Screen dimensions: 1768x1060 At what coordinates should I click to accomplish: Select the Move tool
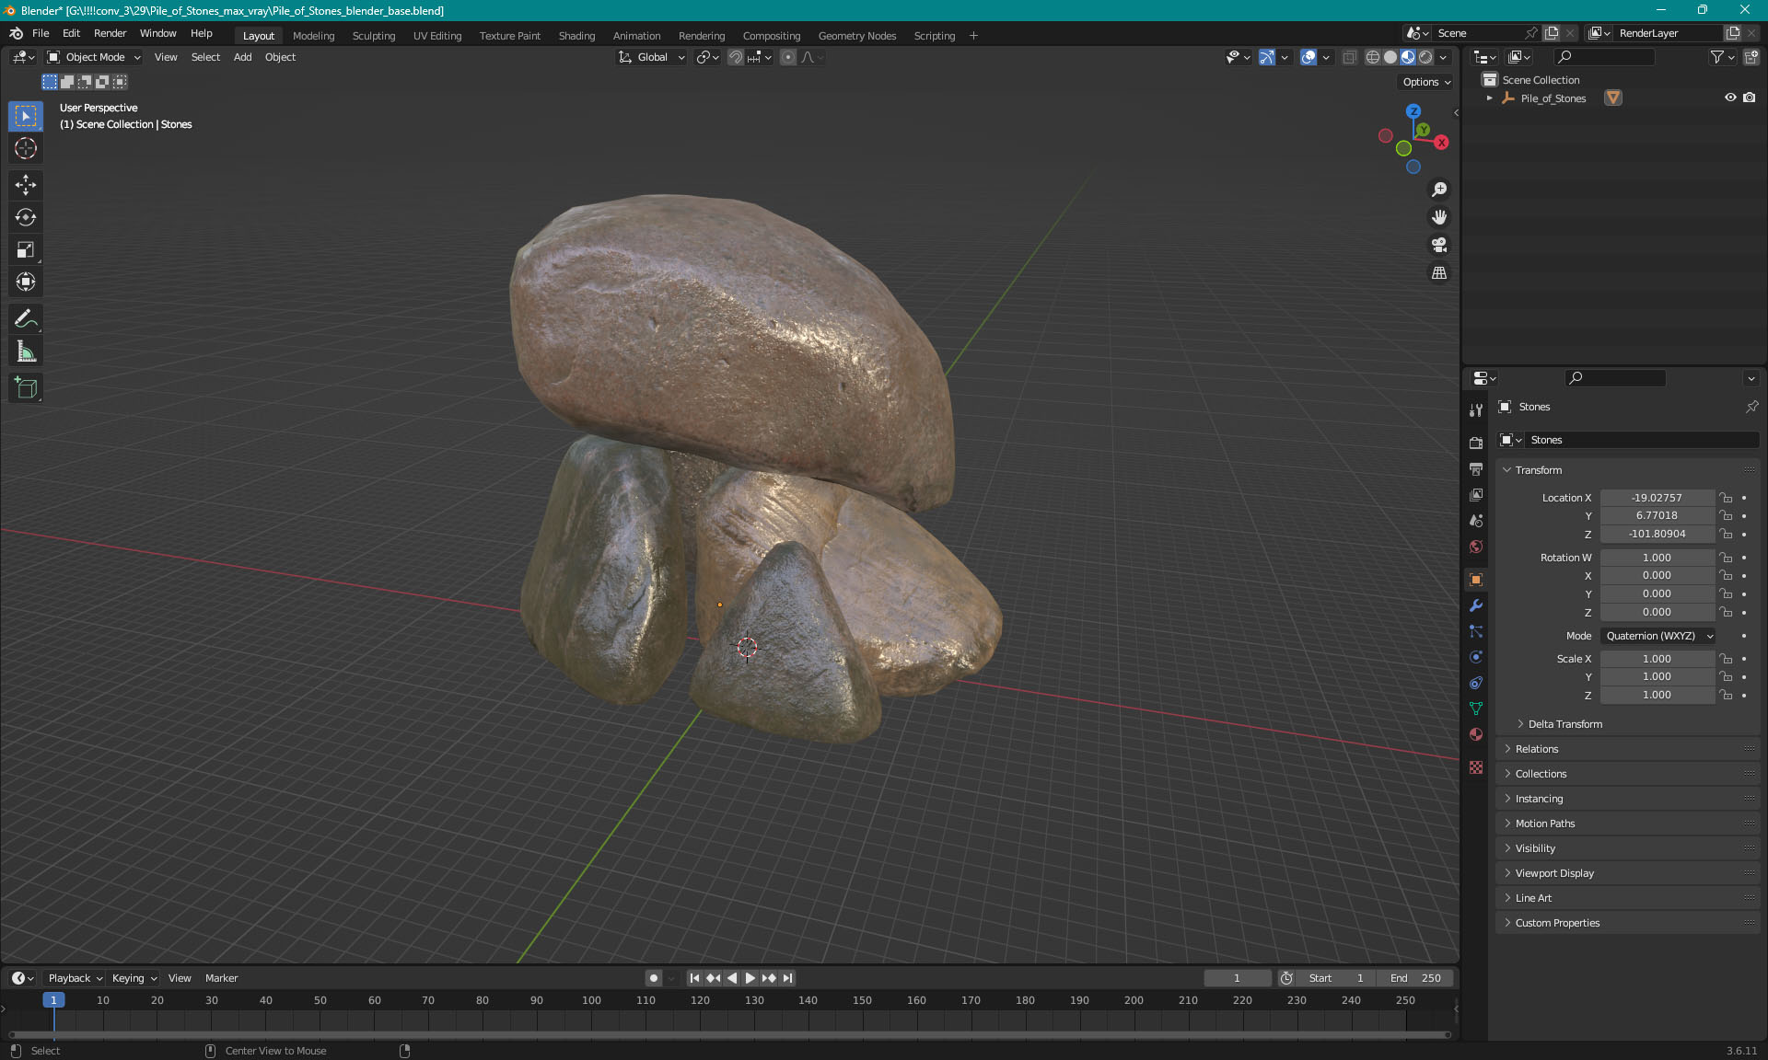[x=26, y=185]
